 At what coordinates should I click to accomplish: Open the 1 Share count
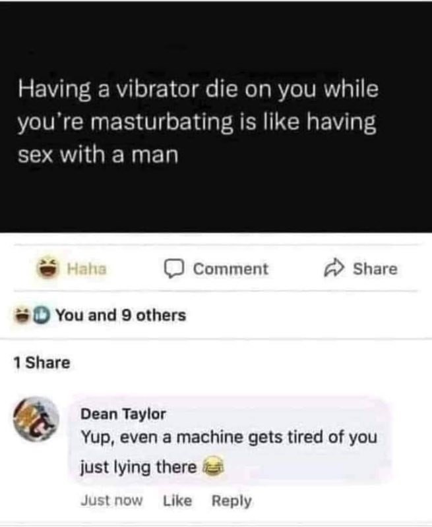tap(42, 363)
